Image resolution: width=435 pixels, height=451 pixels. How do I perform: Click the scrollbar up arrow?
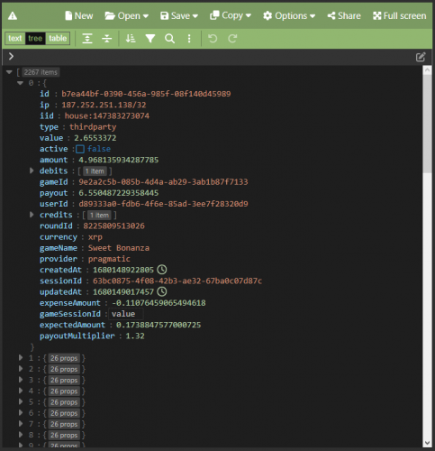pyautogui.click(x=427, y=70)
